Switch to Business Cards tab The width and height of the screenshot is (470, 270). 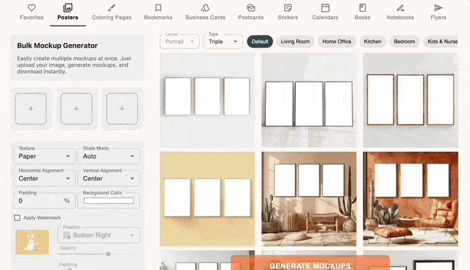click(206, 18)
